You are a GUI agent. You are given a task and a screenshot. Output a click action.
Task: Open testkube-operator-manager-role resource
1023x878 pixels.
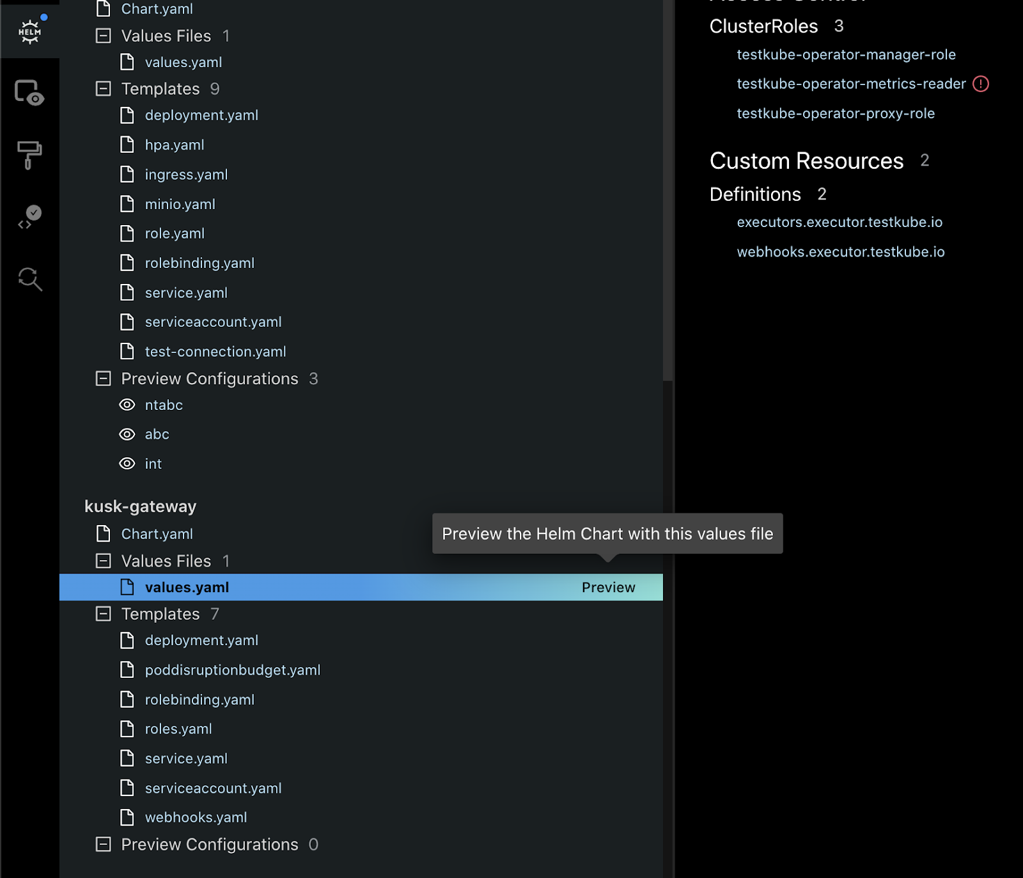tap(846, 55)
